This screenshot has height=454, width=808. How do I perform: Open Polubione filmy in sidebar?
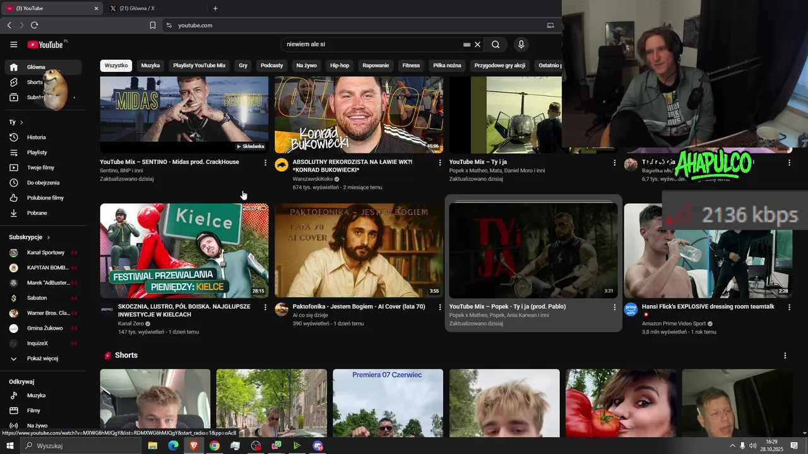point(44,198)
